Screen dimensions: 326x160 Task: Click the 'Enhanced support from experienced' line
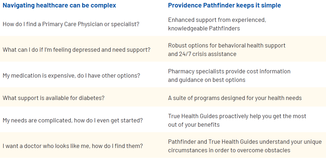pos(217,20)
